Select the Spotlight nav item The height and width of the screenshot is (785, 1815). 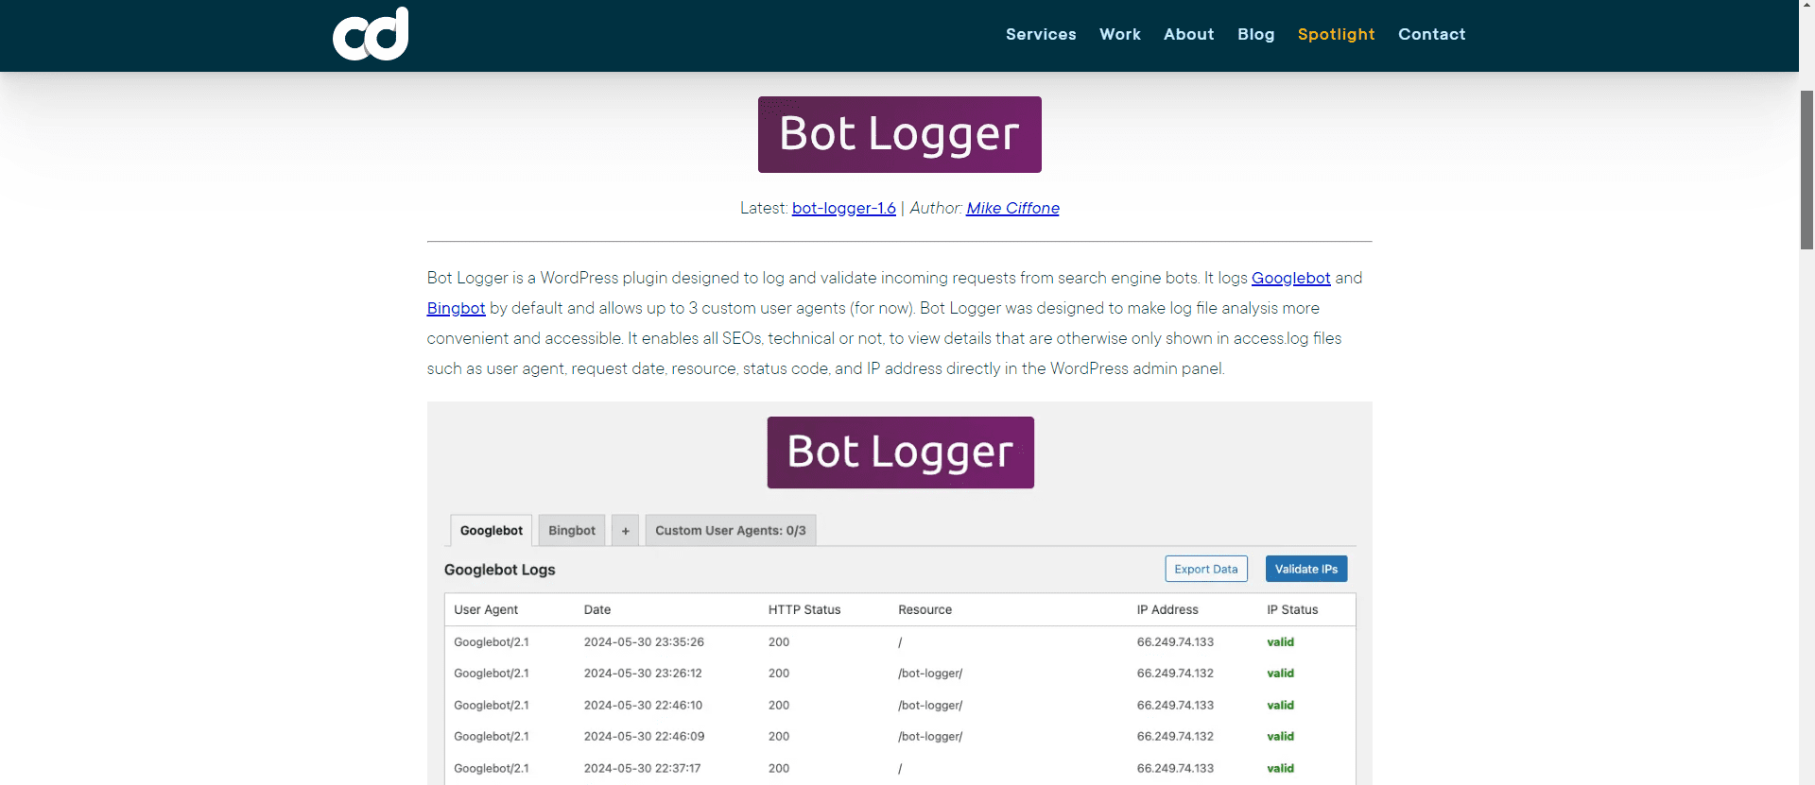click(1336, 34)
